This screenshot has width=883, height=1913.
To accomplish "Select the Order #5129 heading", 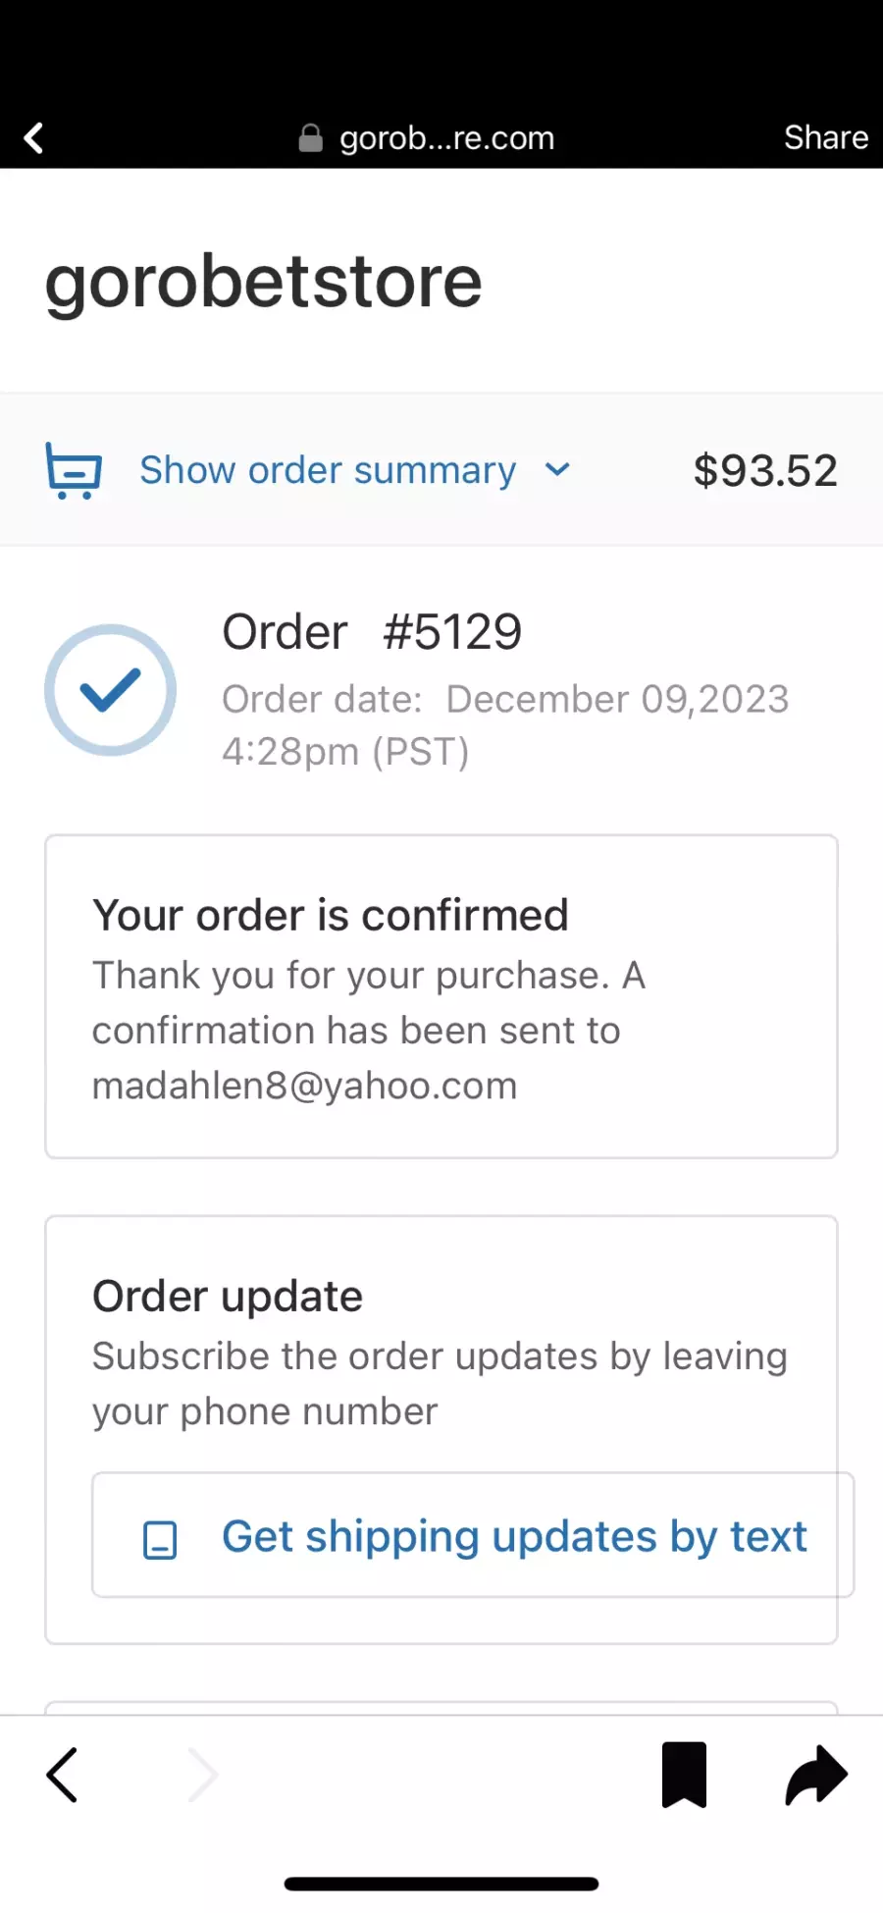I will (372, 631).
